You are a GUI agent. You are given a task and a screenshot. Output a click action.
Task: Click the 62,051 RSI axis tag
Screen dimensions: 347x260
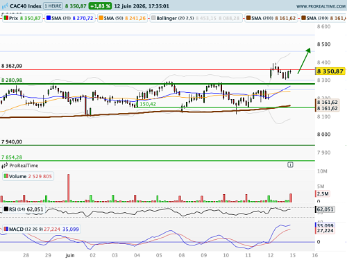click(x=325, y=209)
